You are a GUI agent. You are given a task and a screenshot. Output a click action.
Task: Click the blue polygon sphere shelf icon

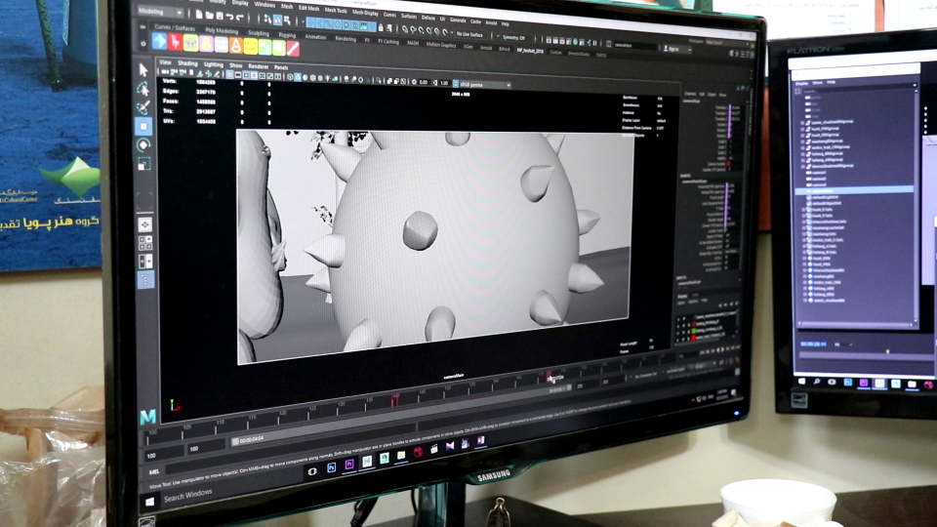[x=160, y=42]
